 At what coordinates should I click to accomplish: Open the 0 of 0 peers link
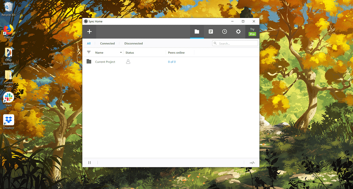[172, 62]
